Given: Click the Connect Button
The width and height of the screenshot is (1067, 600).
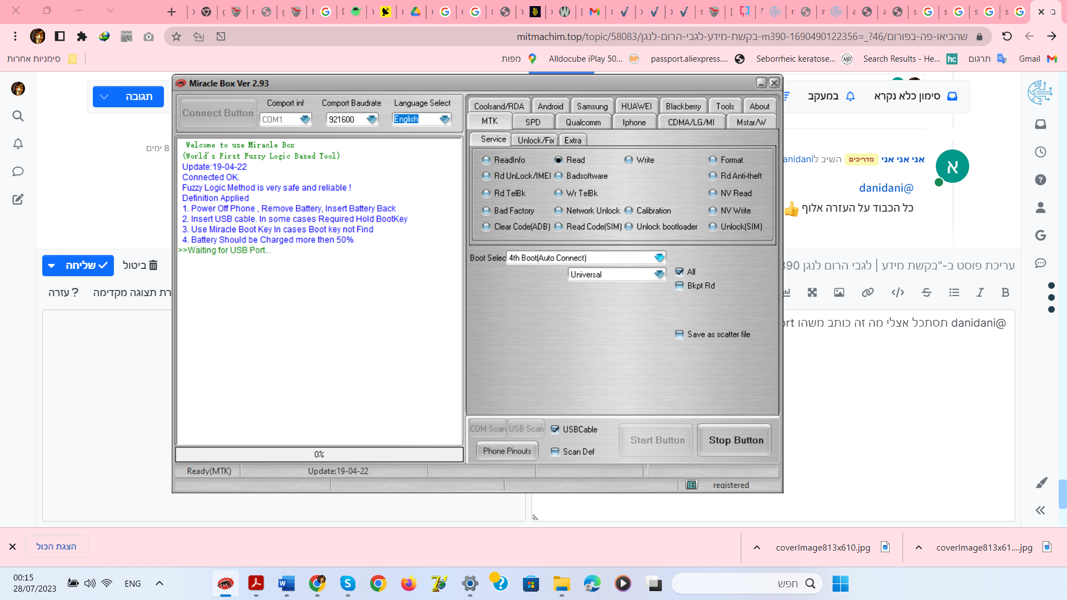Looking at the screenshot, I should [x=218, y=113].
